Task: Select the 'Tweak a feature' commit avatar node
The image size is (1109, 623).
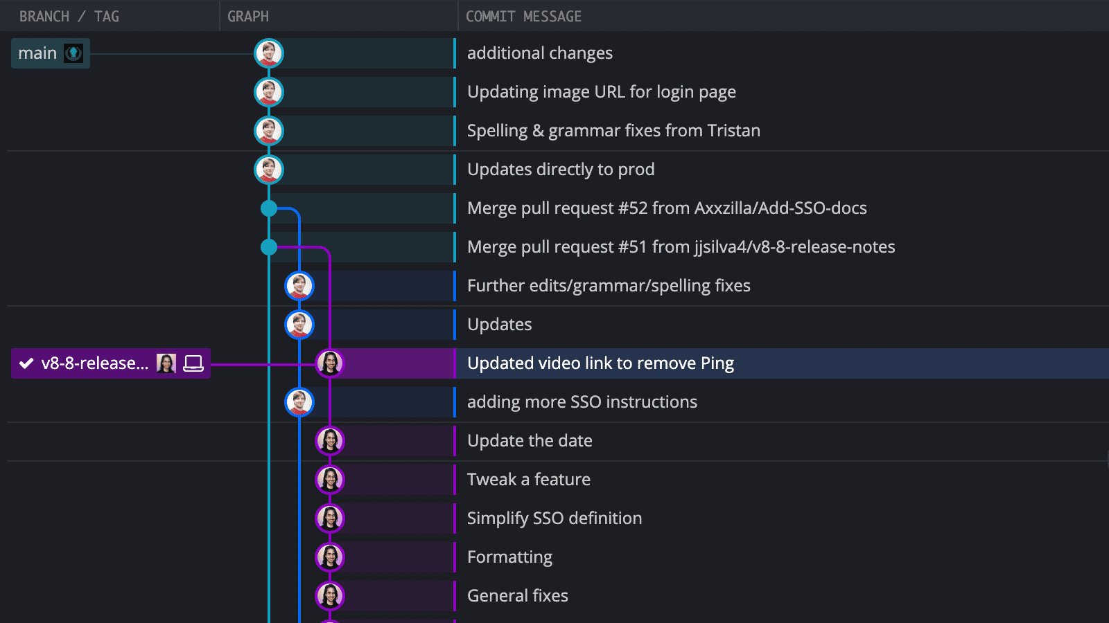Action: tap(330, 480)
